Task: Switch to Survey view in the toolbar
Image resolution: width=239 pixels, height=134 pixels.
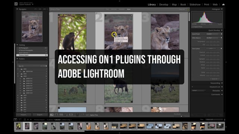Action: coord(66,115)
